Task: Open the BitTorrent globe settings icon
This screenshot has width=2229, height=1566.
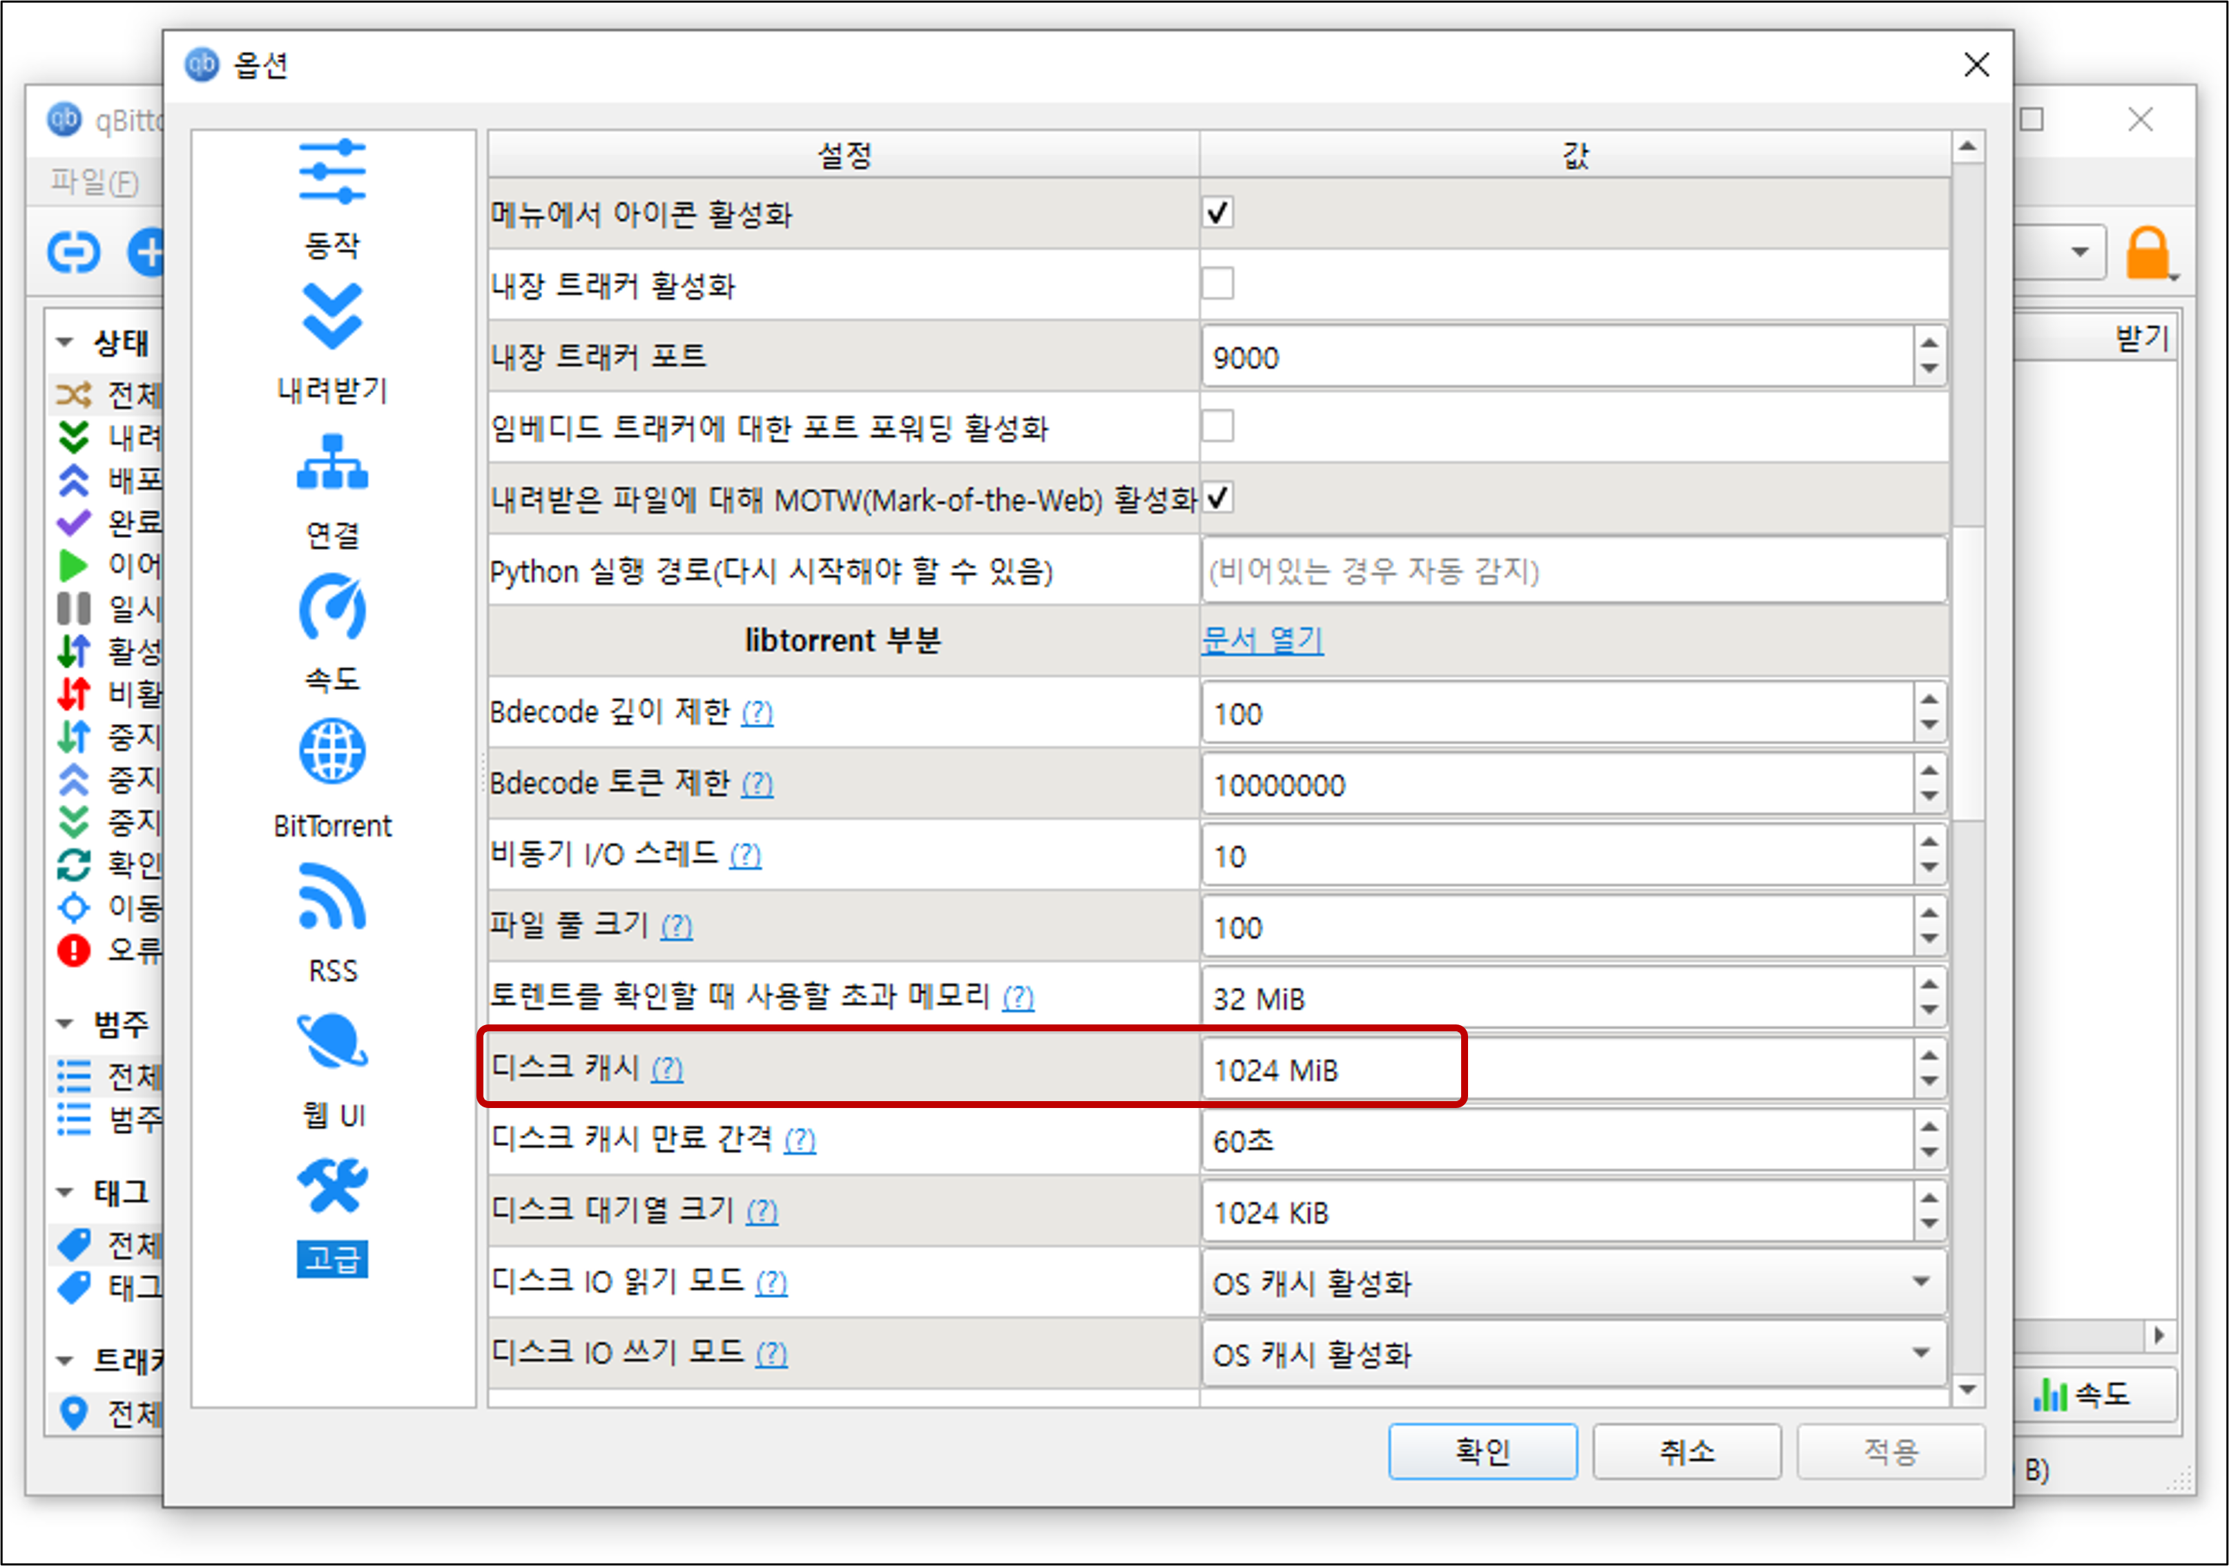Action: coord(332,752)
